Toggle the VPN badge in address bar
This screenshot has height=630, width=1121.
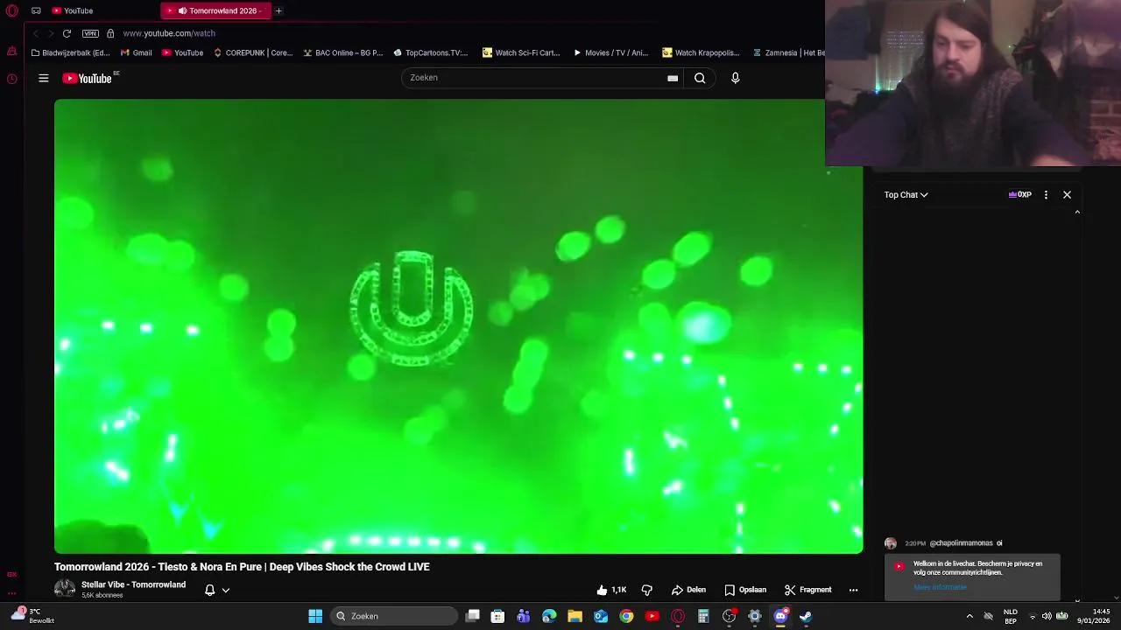point(90,33)
